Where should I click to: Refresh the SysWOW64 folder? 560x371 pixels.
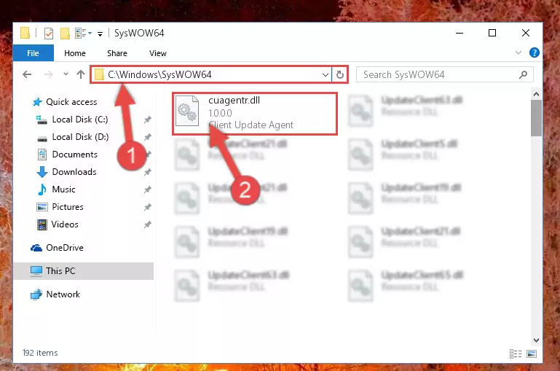[x=340, y=74]
